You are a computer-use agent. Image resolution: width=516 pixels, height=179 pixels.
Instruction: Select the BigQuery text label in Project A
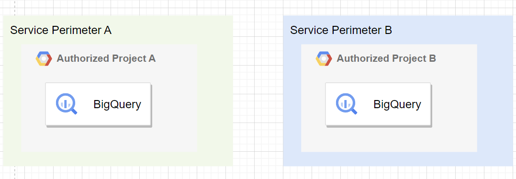point(117,104)
